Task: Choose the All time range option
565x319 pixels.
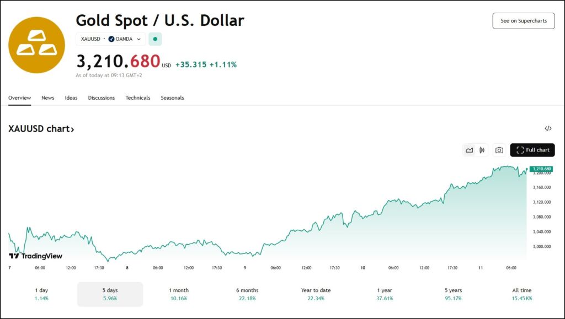Action: pyautogui.click(x=521, y=294)
